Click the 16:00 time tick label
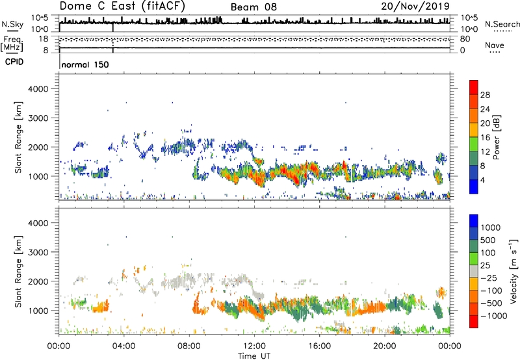The image size is (520, 360). (x=319, y=346)
